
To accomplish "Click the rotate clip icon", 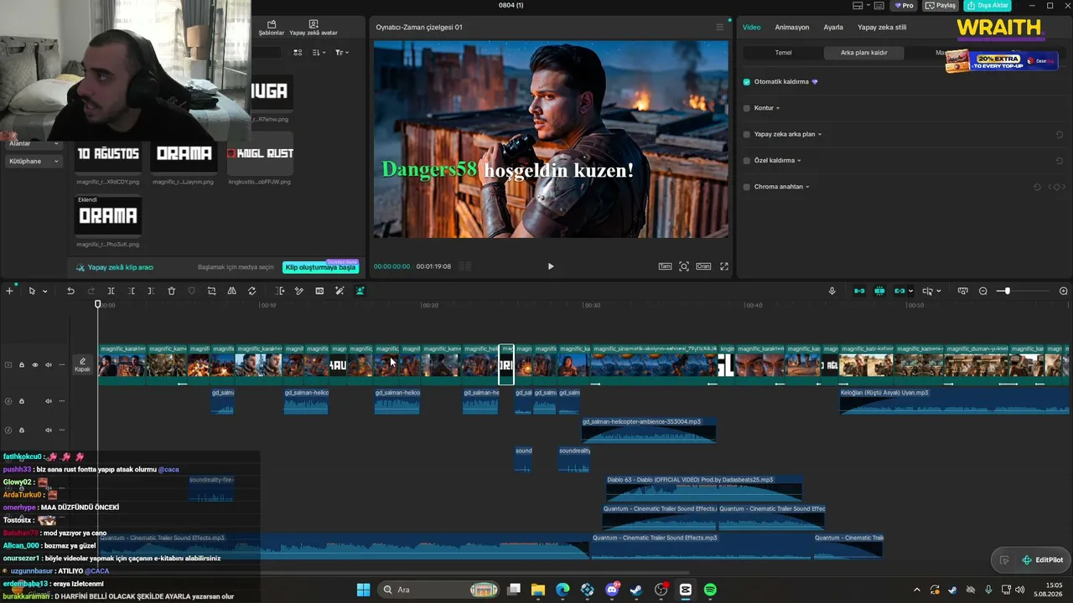I will click(x=252, y=291).
